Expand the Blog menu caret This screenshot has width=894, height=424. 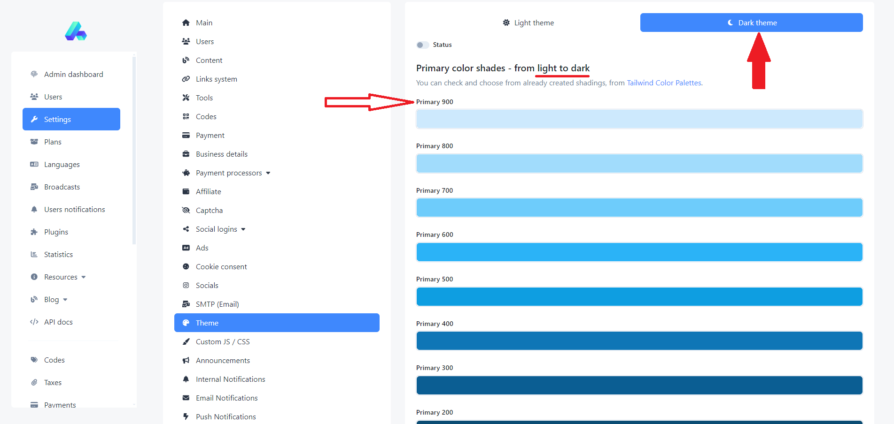(65, 300)
